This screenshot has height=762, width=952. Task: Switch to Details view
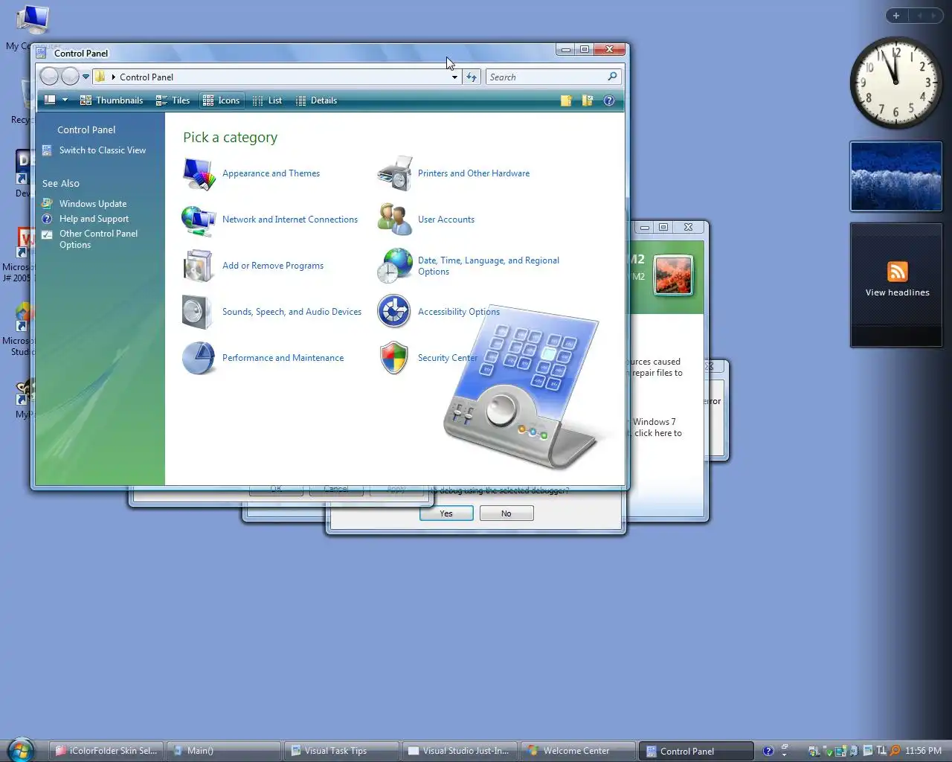point(316,100)
